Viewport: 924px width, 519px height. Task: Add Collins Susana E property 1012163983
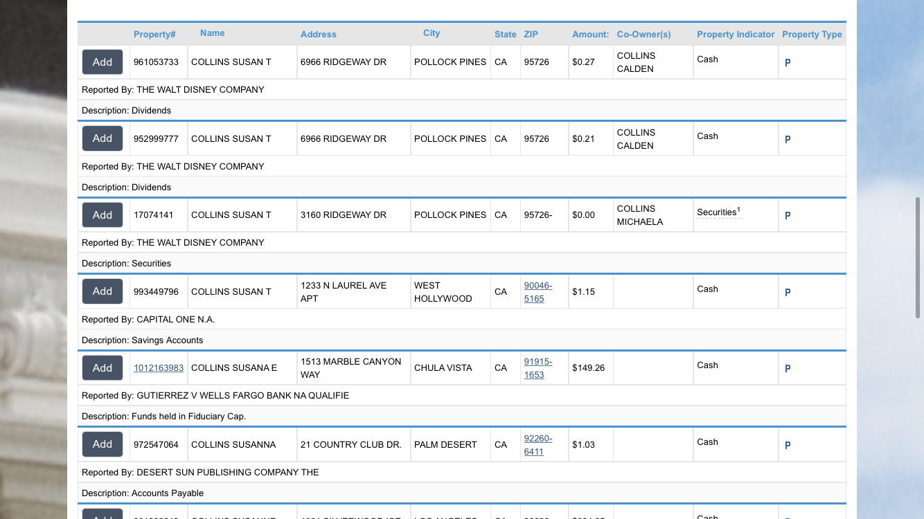[x=103, y=368]
